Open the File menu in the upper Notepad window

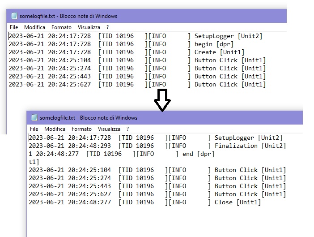(14, 27)
